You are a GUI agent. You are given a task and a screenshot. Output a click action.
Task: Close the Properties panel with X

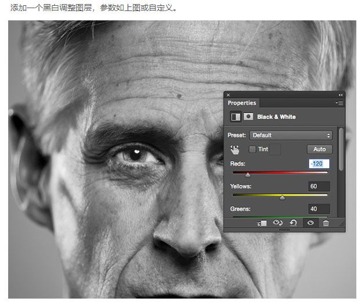click(x=228, y=95)
